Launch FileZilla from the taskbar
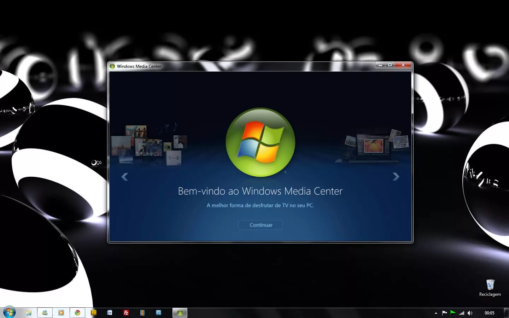The height and width of the screenshot is (318, 509). point(126,313)
